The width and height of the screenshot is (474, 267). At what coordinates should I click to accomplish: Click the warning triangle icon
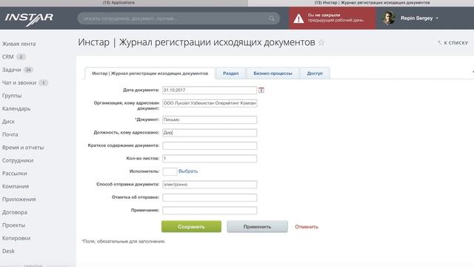[x=298, y=19]
